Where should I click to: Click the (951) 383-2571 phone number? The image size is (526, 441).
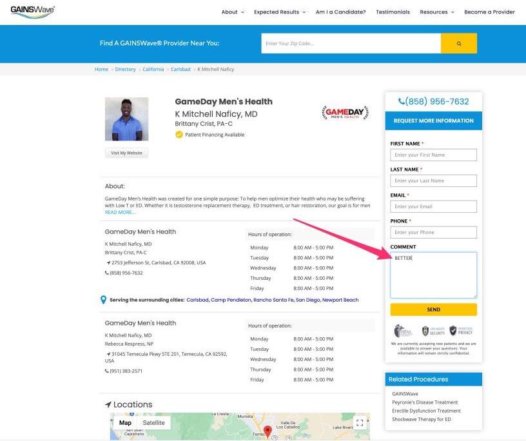126,371
